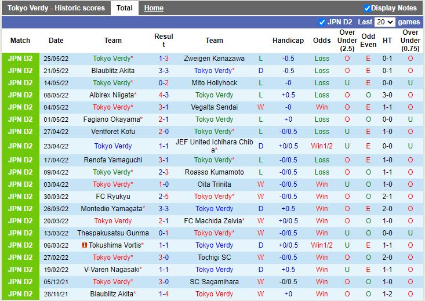This screenshot has width=425, height=301.
Task: Select the 4-3 result on 08/05/22
Action: click(x=164, y=95)
